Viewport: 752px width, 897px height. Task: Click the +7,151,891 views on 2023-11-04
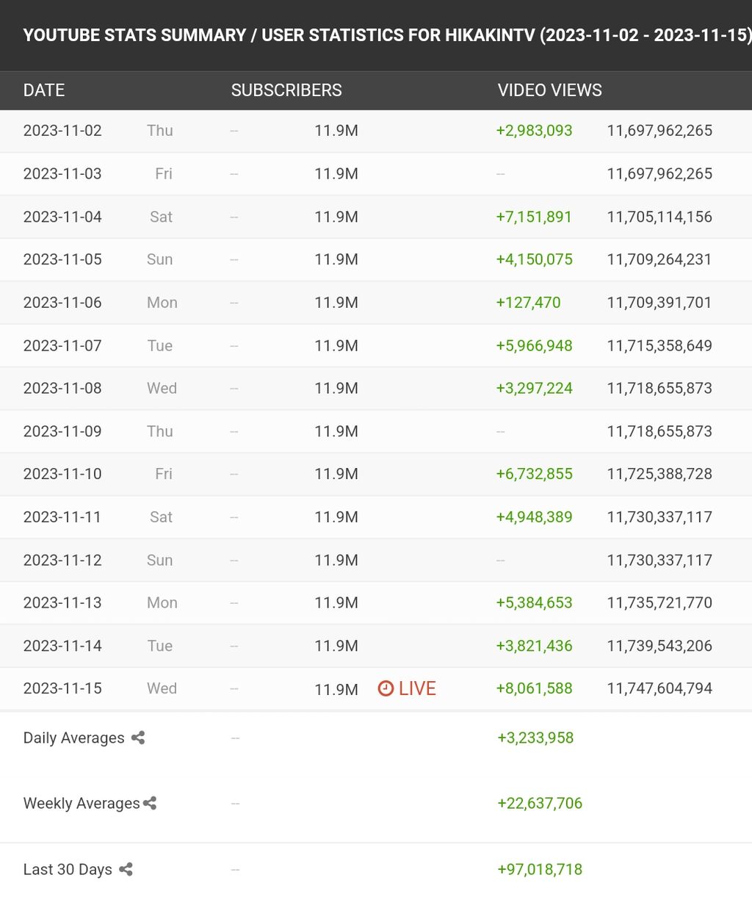(534, 217)
